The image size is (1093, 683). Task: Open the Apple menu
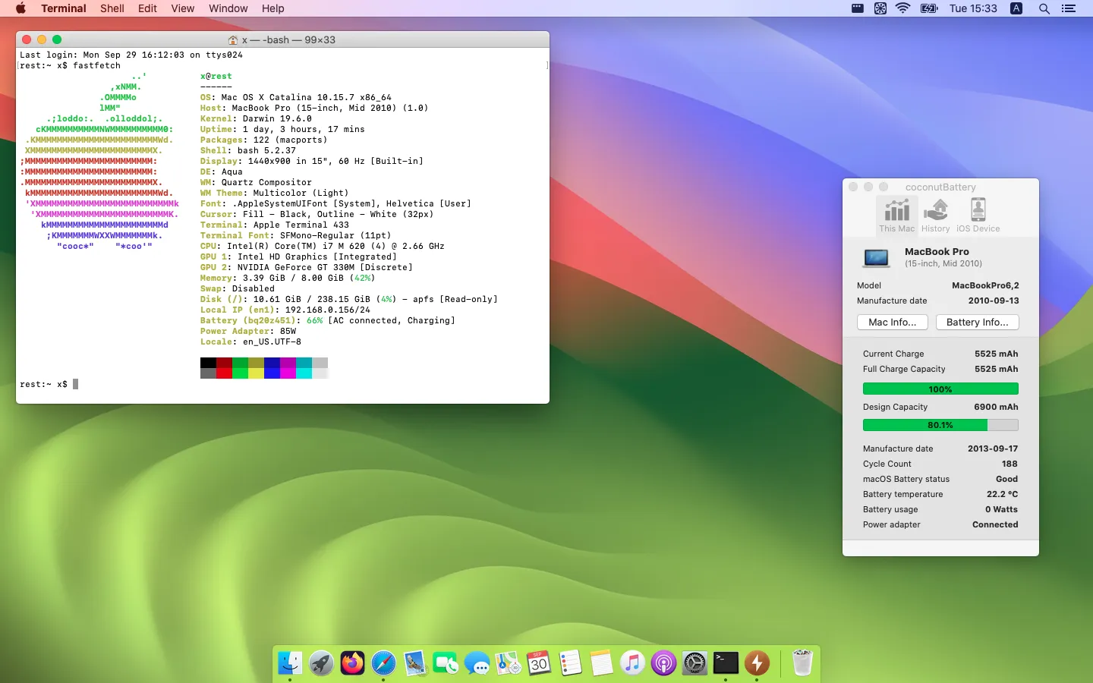20,8
